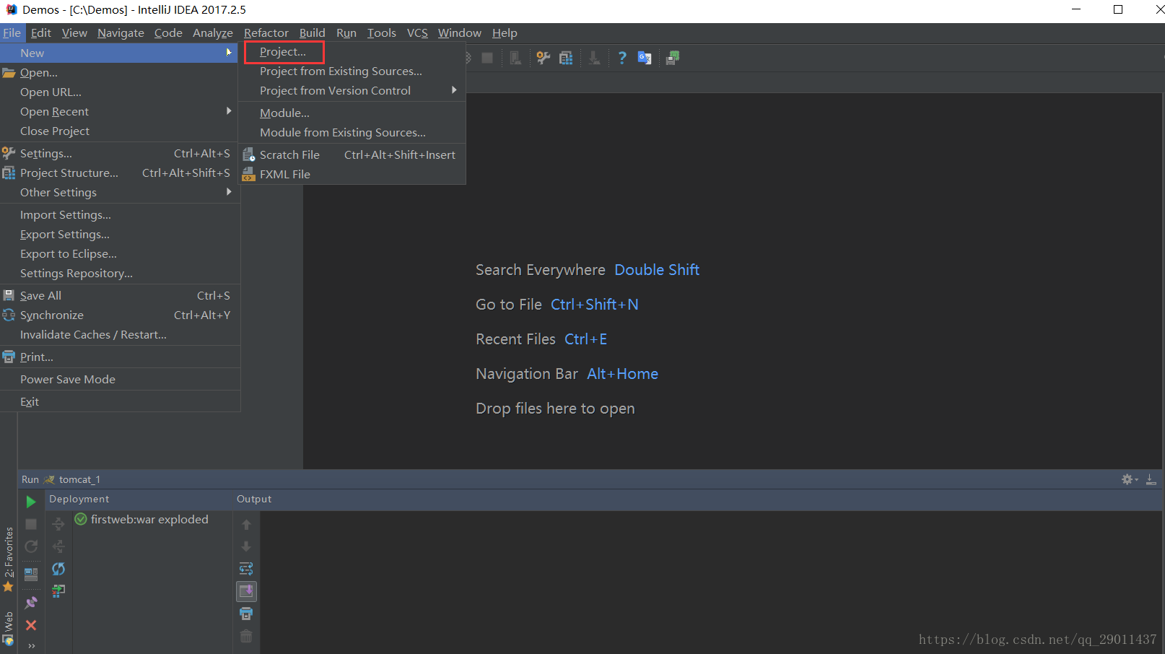Click the blue refresh deployment icon

coord(58,569)
